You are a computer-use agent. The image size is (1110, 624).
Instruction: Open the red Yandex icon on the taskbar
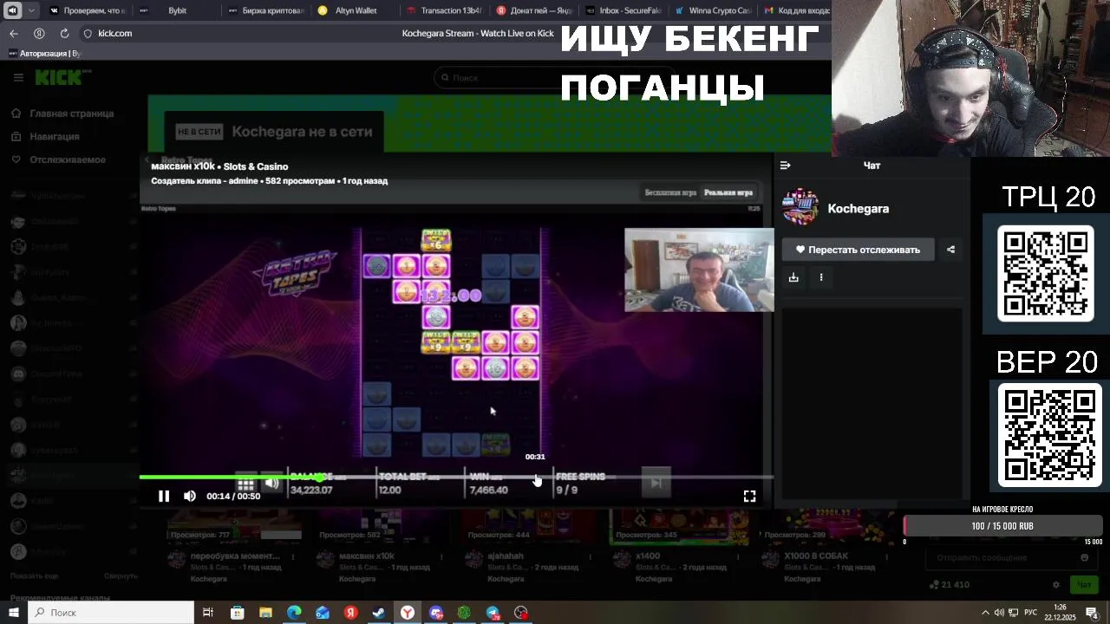point(350,613)
